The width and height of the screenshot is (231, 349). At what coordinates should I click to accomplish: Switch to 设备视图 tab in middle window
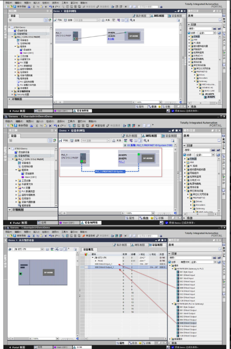pos(169,136)
